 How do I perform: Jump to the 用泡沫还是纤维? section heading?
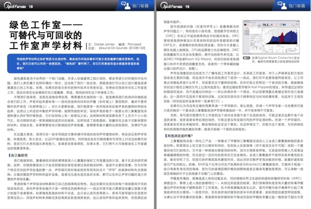pyautogui.click(x=180, y=136)
